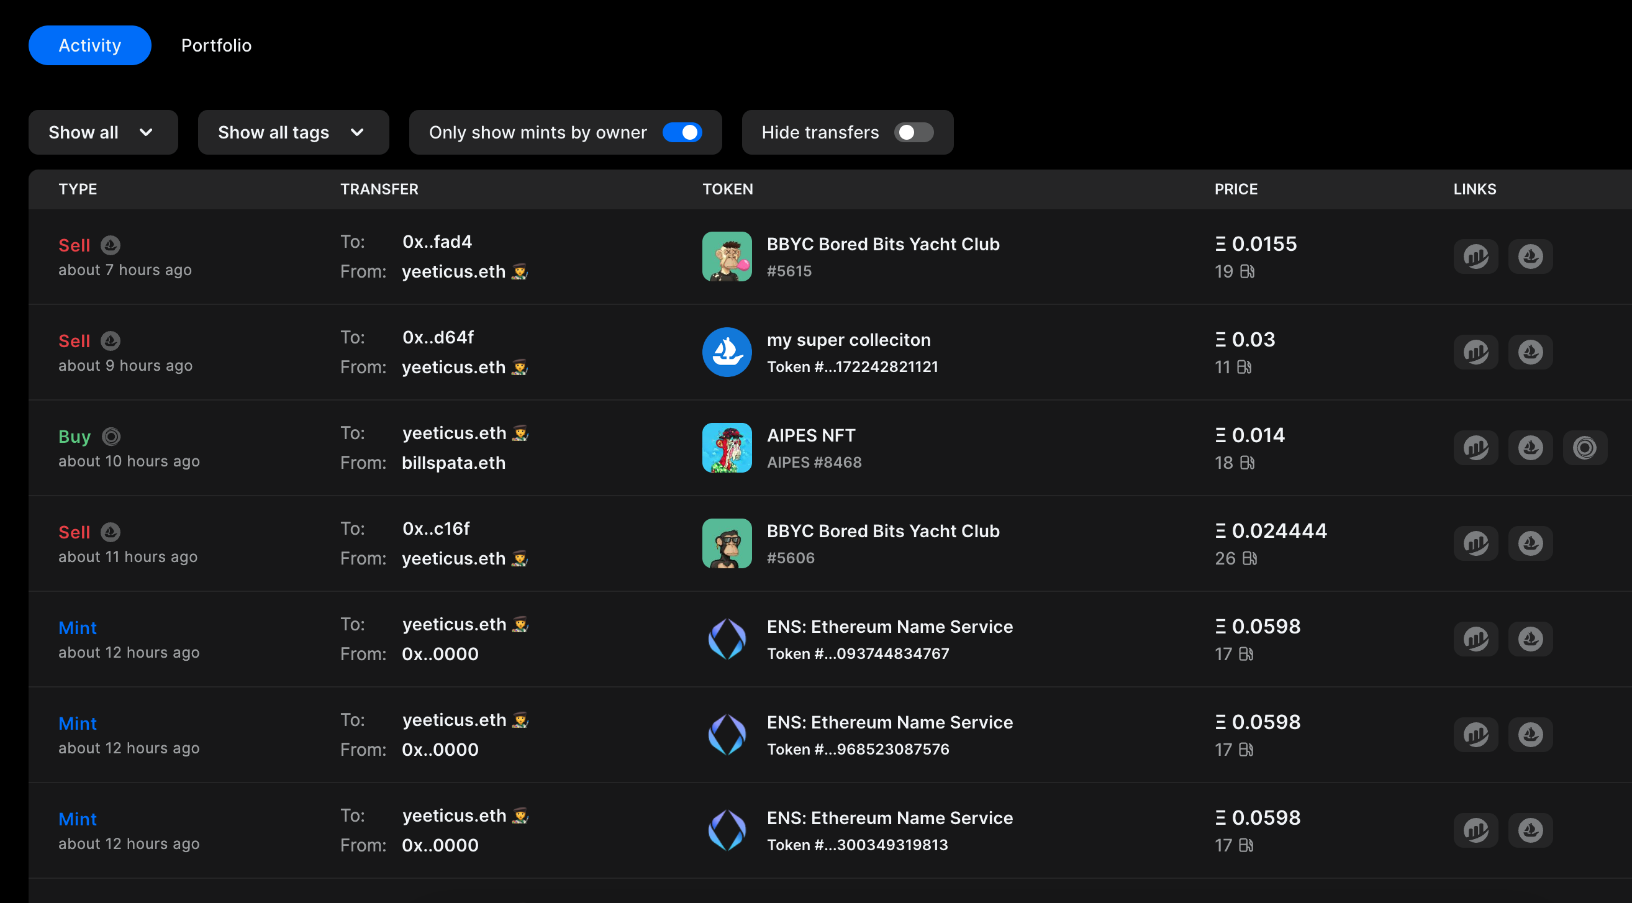The height and width of the screenshot is (903, 1632).
Task: Click the 'about 10 hours ago' timestamp
Action: point(129,462)
